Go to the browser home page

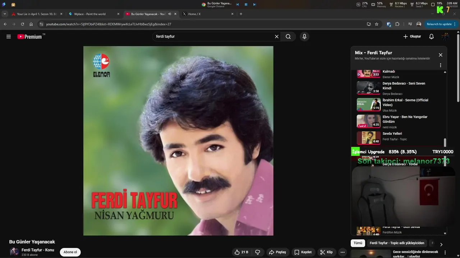coord(31,24)
